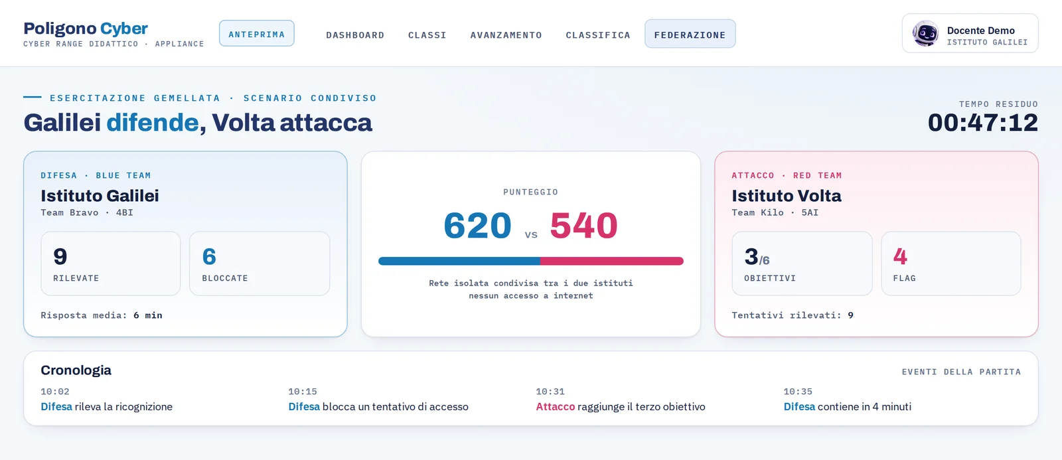Screen dimensions: 1062x460
Task: Click the Team Bravo · 4BI text
Action: pos(87,213)
